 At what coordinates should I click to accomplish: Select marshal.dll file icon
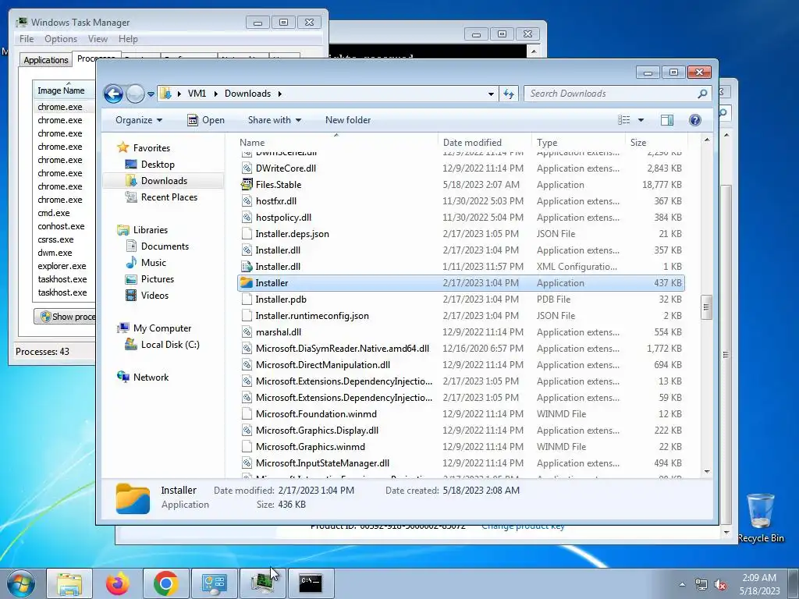(247, 332)
